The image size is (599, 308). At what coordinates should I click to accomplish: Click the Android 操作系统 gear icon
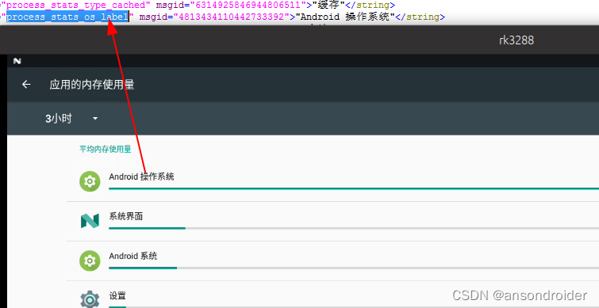tap(90, 181)
